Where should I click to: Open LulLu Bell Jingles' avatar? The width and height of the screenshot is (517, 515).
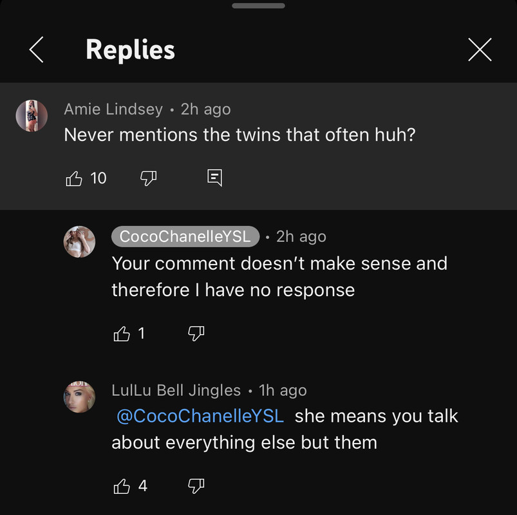coord(79,397)
